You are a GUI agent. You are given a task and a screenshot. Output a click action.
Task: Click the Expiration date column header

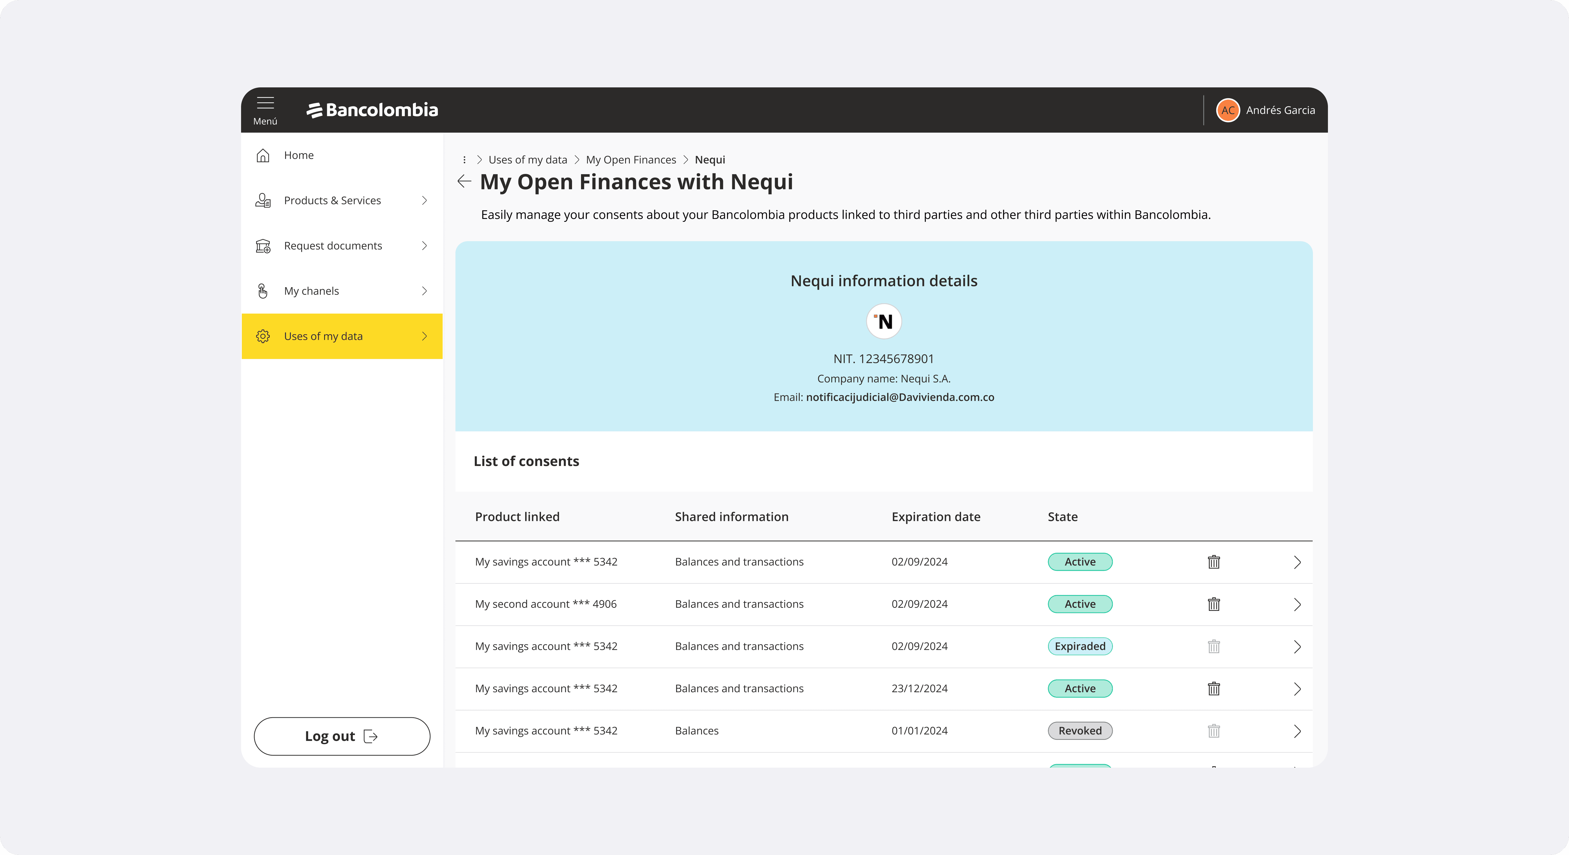[936, 517]
